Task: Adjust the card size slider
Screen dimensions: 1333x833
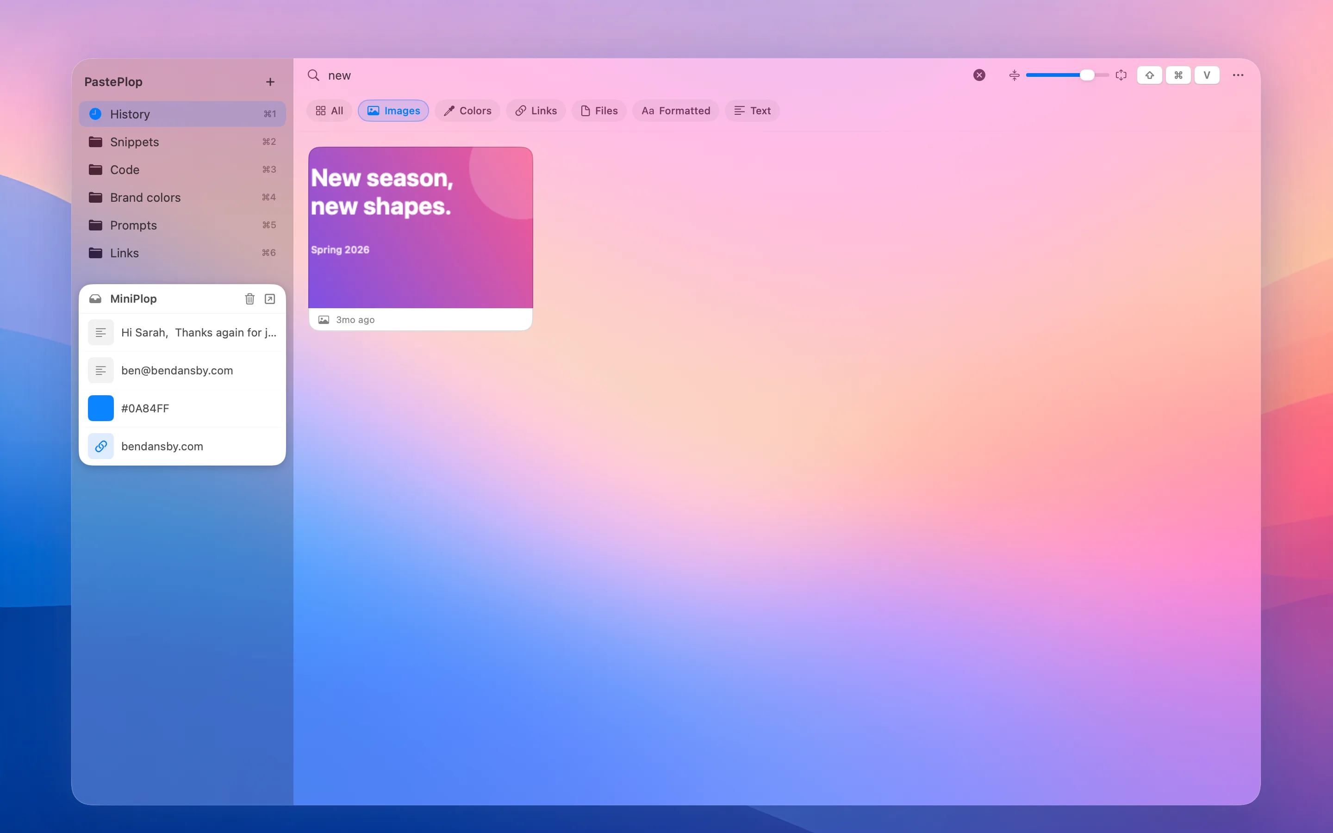Action: click(x=1067, y=75)
